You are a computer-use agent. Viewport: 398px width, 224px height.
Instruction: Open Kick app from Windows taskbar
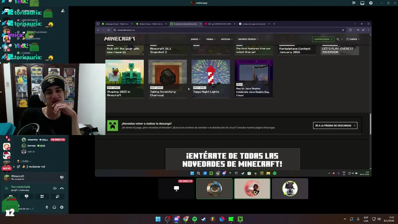pyautogui.click(x=231, y=219)
